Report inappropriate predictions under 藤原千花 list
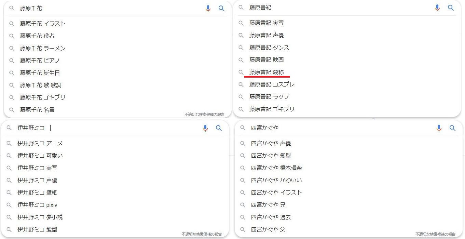This screenshot has width=465, height=239. tap(204, 115)
